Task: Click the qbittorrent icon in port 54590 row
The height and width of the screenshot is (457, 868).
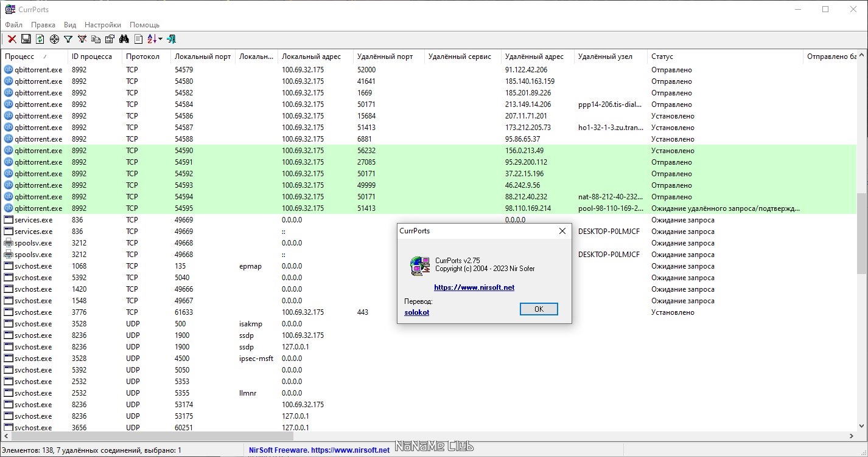Action: [9, 150]
